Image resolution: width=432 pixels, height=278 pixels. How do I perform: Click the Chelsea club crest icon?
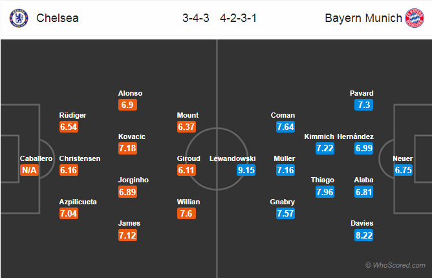coord(17,18)
